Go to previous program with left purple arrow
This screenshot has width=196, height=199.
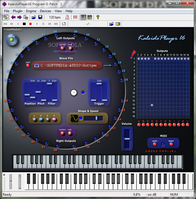click(13, 17)
